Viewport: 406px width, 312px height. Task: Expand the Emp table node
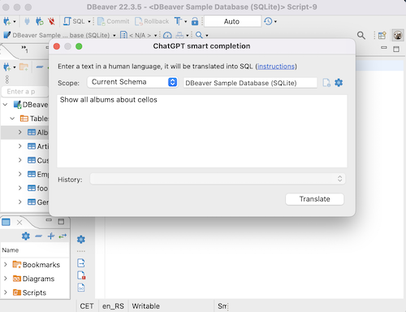[19, 174]
